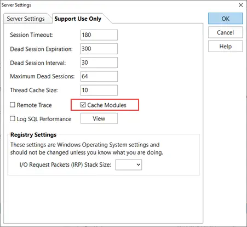Enable the Remote Trace checkbox

(x=13, y=105)
